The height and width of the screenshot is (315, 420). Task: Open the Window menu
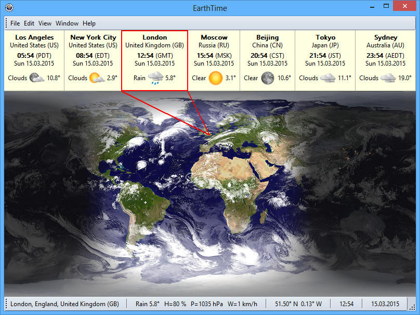click(x=67, y=23)
